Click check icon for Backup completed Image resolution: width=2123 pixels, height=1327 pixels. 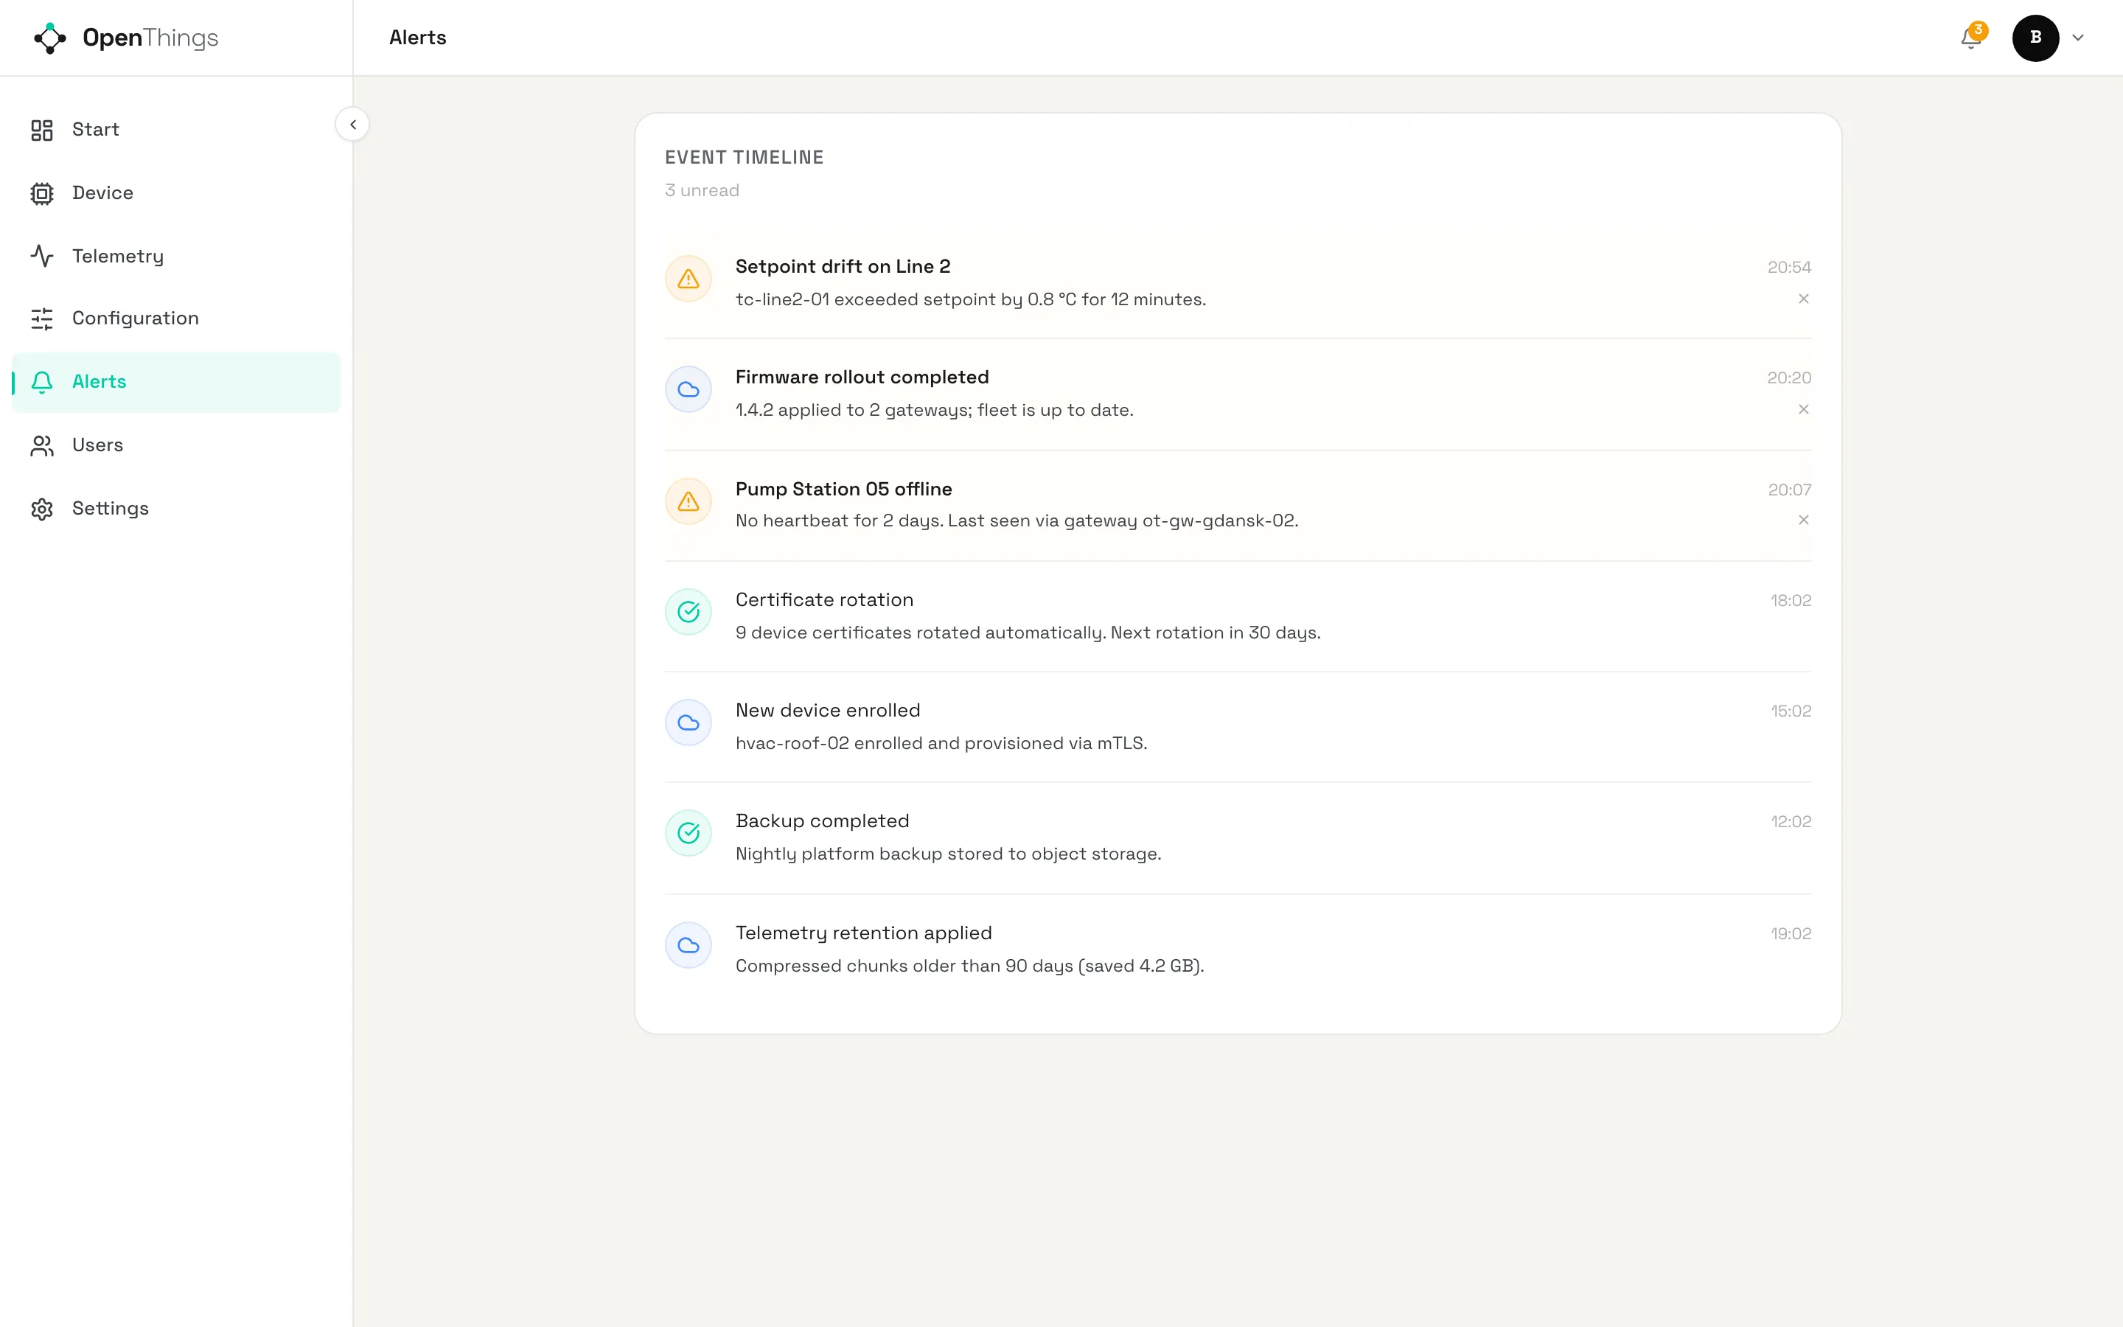click(x=689, y=833)
